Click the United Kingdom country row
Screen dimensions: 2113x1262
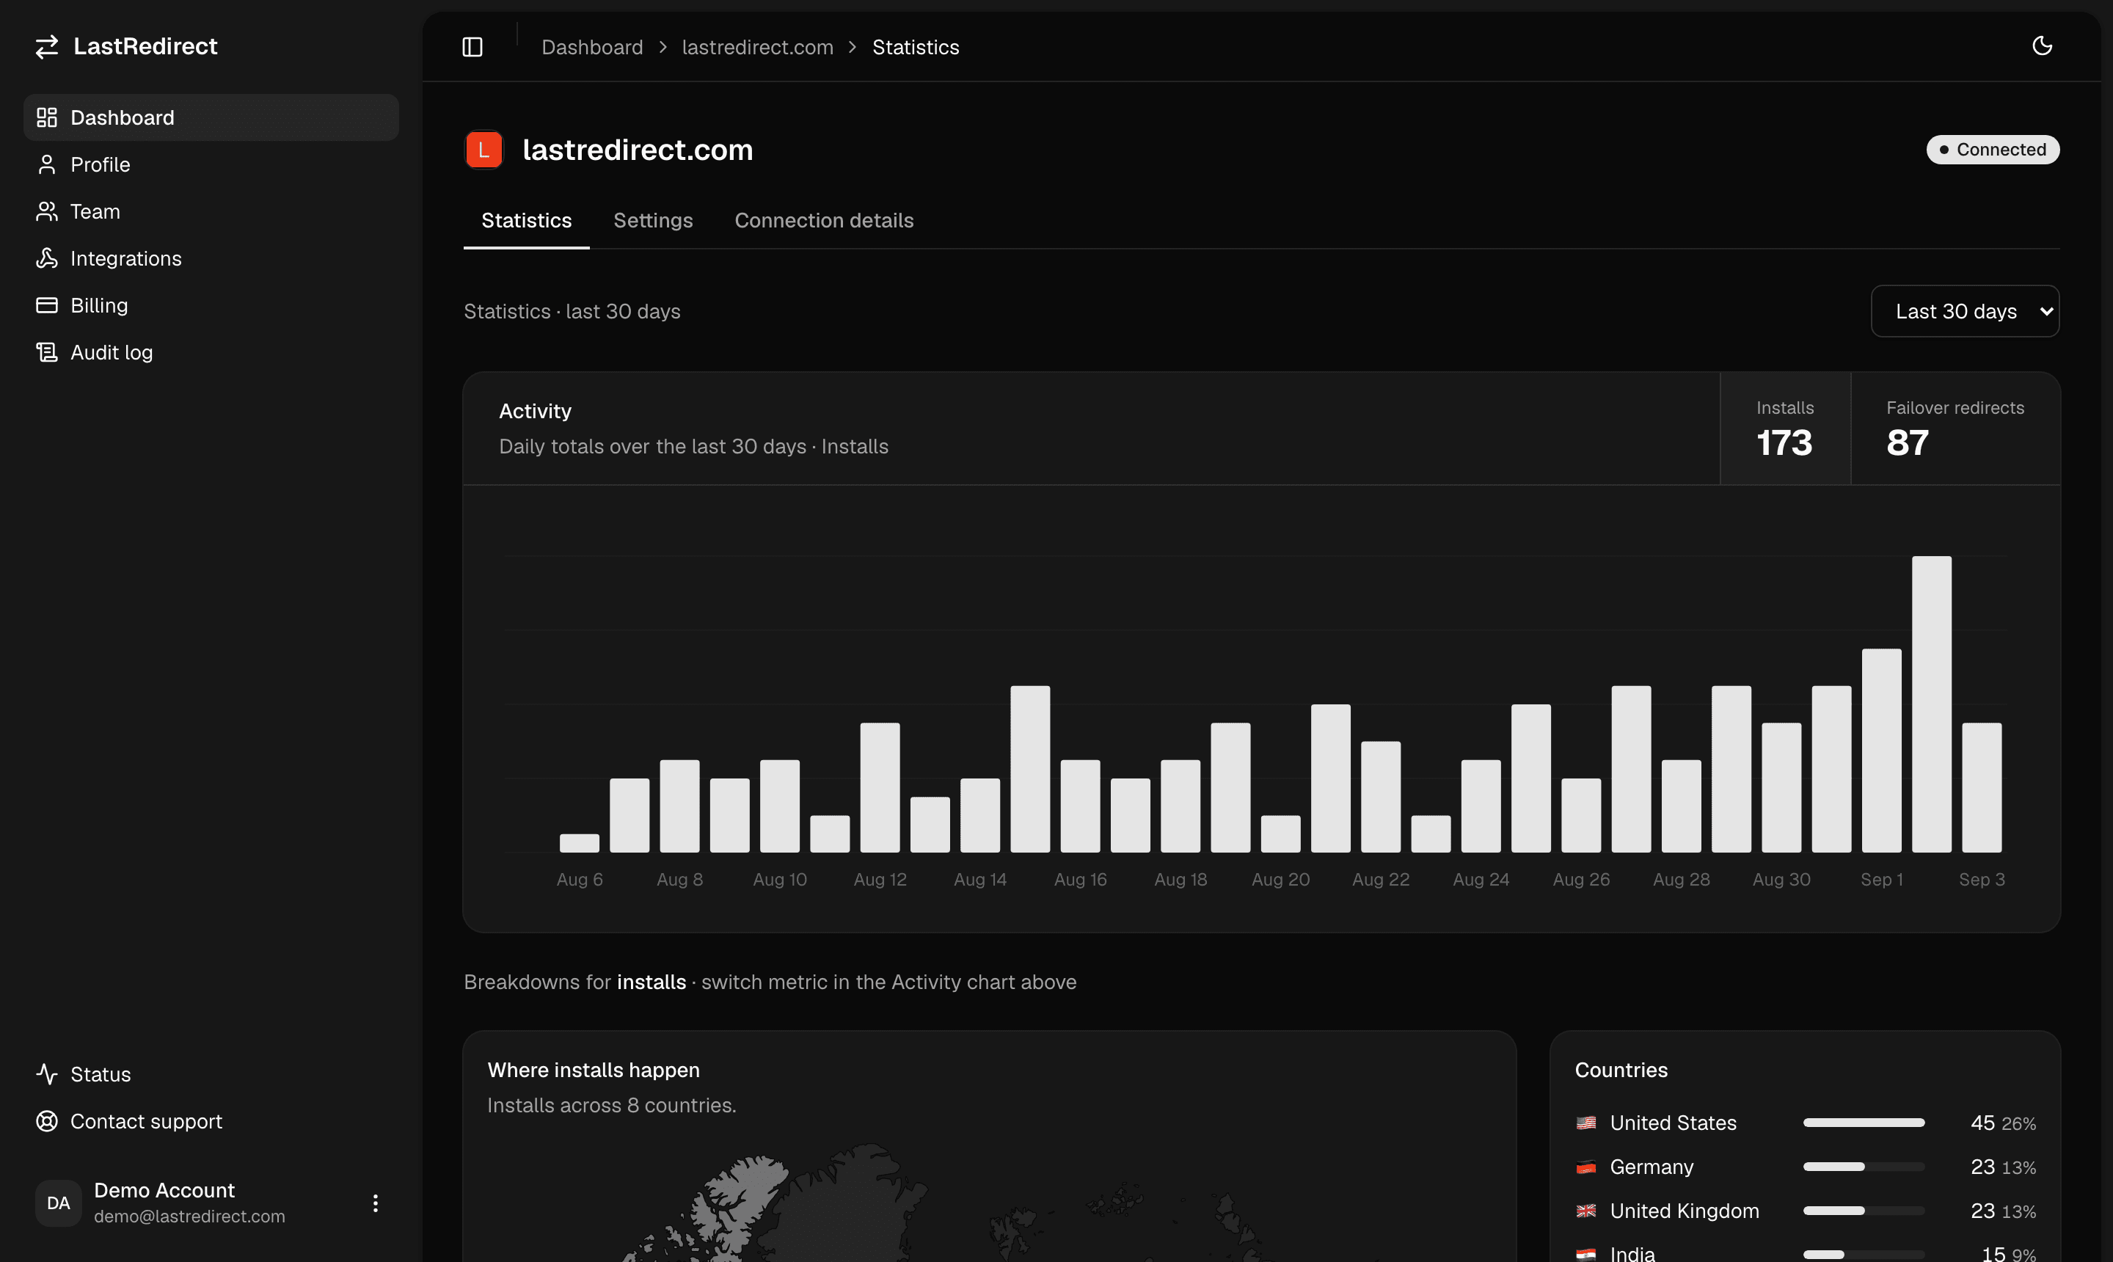(x=1805, y=1211)
